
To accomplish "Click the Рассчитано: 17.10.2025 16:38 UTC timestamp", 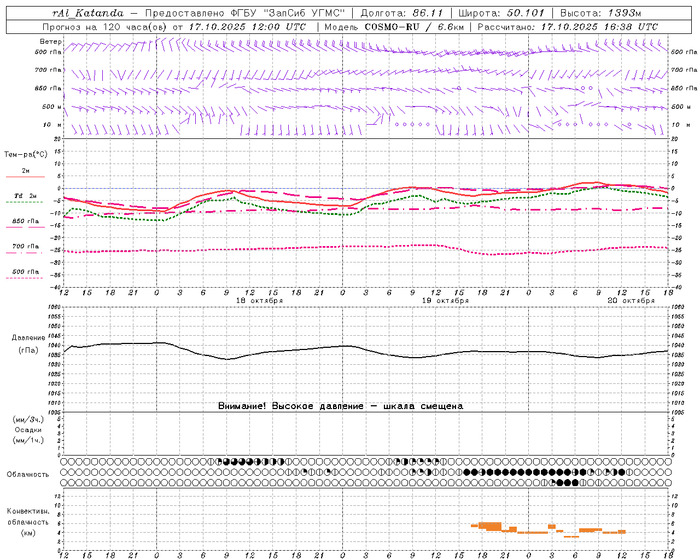I will pos(568,27).
